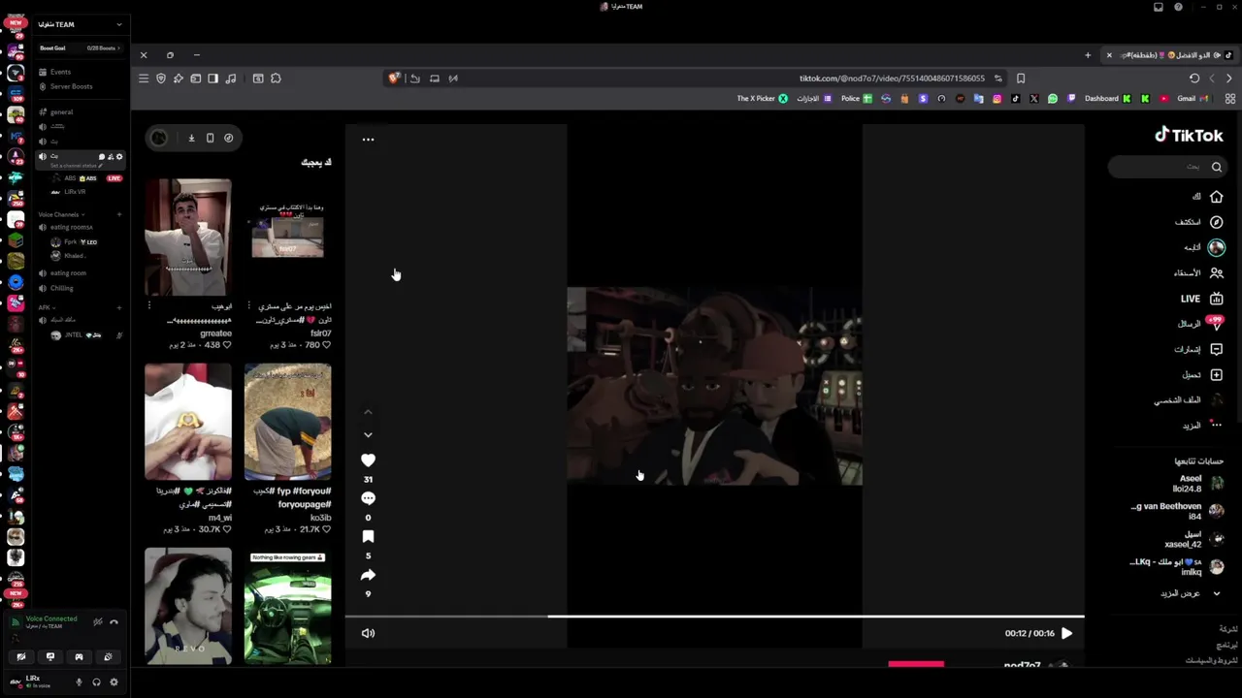Viewport: 1242px width, 698px height.
Task: Go to the next video chevron
Action: pyautogui.click(x=368, y=435)
